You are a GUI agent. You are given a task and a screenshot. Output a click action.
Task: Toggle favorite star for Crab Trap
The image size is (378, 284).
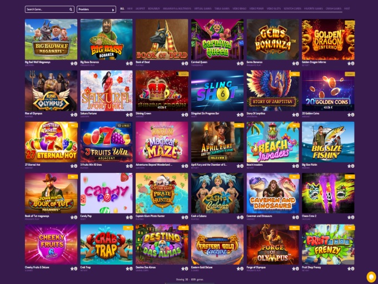tap(127, 268)
